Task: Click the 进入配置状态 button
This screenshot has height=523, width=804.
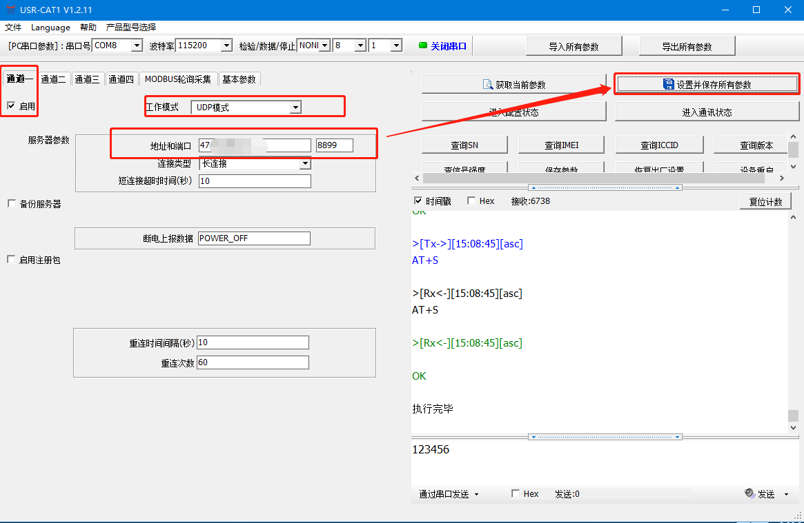Action: 513,112
